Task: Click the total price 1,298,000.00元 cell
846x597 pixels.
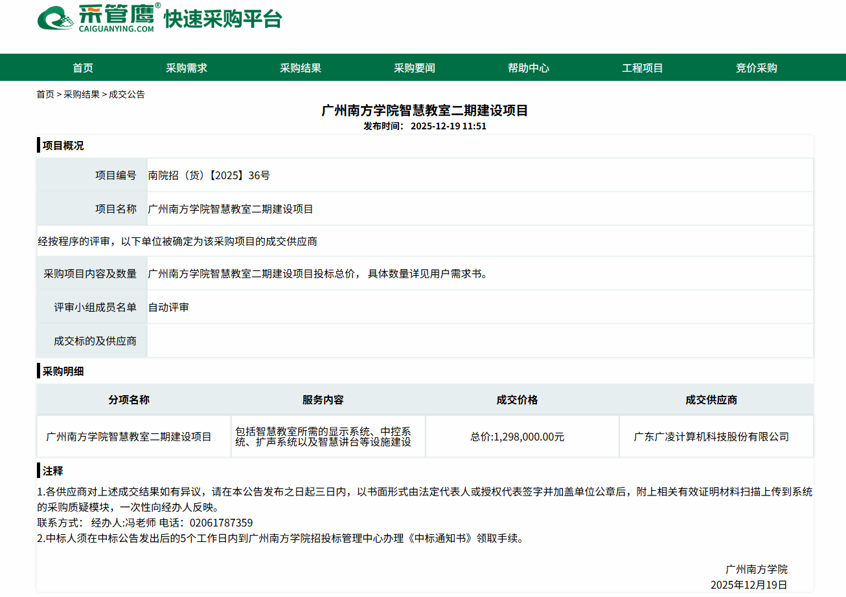Action: [517, 437]
